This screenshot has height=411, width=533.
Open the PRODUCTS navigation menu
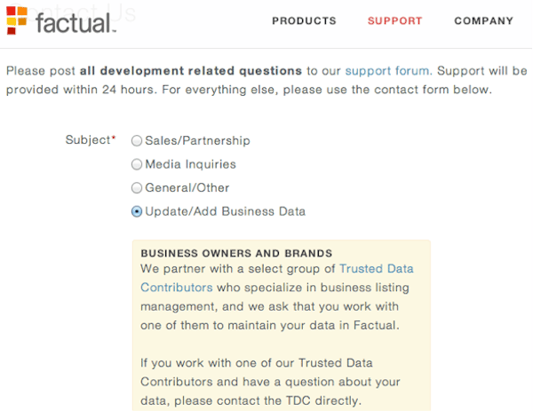click(x=304, y=21)
